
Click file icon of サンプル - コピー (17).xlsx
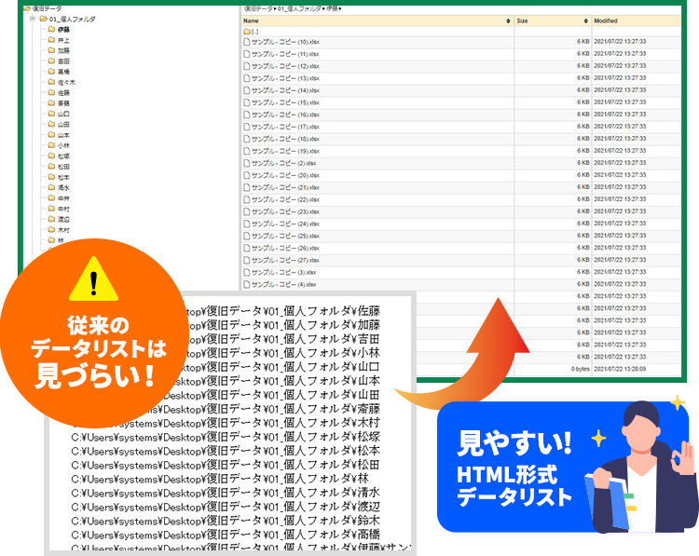pos(247,127)
